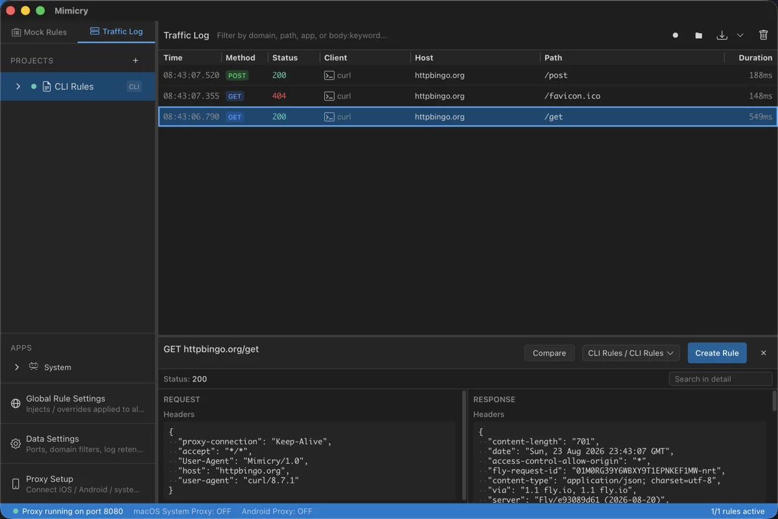Screen dimensions: 778x519
Task: Click the 'Status: 200' detail label
Action: click(x=185, y=379)
